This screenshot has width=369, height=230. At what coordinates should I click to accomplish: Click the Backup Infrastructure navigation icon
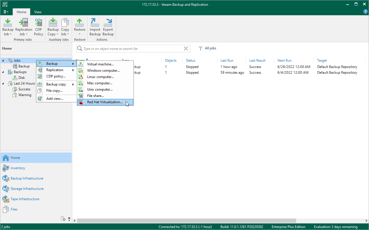pyautogui.click(x=6, y=178)
